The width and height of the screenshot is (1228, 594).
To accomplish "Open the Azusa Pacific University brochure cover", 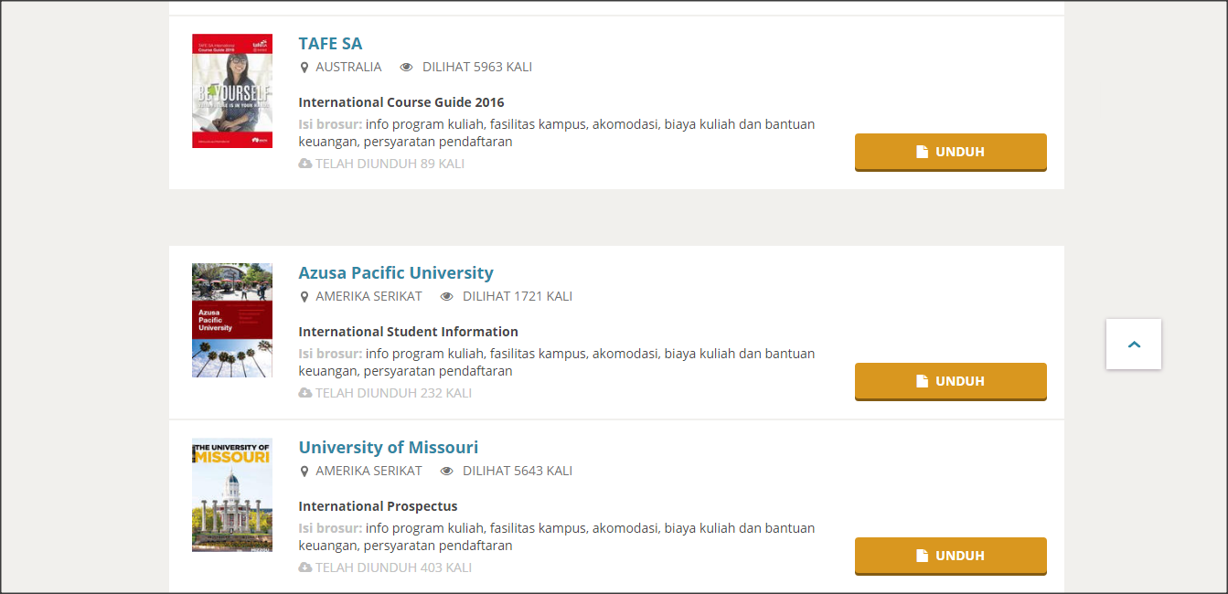I will point(232,321).
